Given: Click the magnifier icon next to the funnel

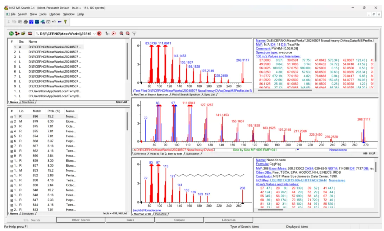Looking at the screenshot, I should tap(128, 33).
